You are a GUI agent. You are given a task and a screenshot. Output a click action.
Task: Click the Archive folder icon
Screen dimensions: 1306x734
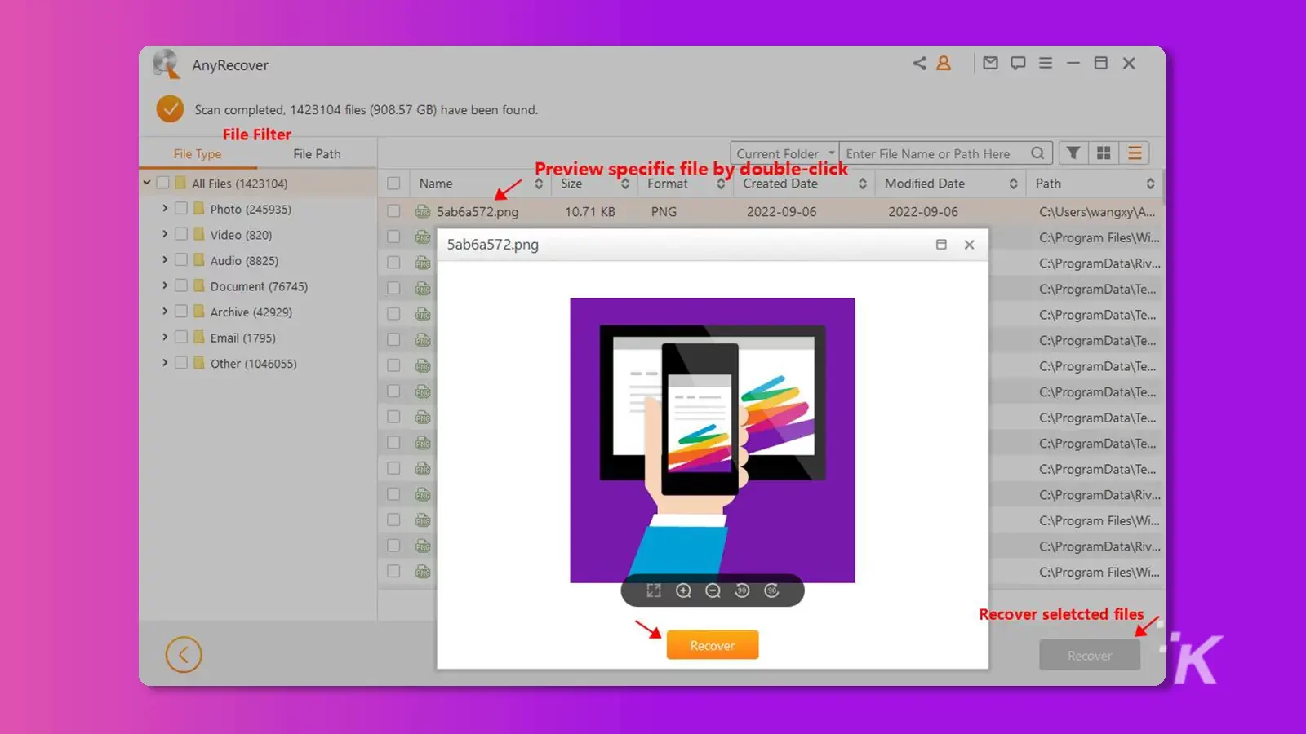(x=198, y=312)
